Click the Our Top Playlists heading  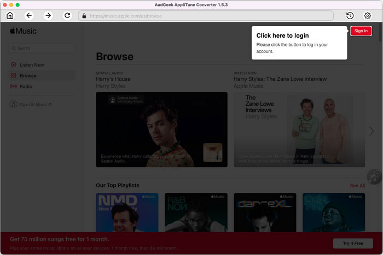click(x=118, y=185)
